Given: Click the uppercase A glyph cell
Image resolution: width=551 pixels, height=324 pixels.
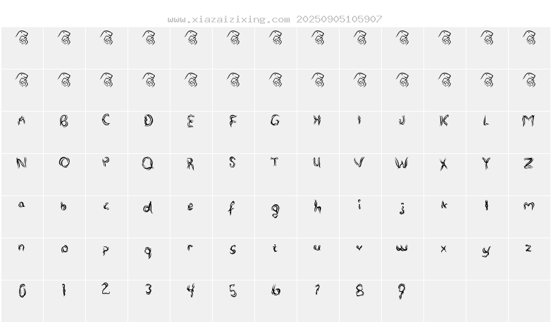Looking at the screenshot, I should tap(22, 121).
